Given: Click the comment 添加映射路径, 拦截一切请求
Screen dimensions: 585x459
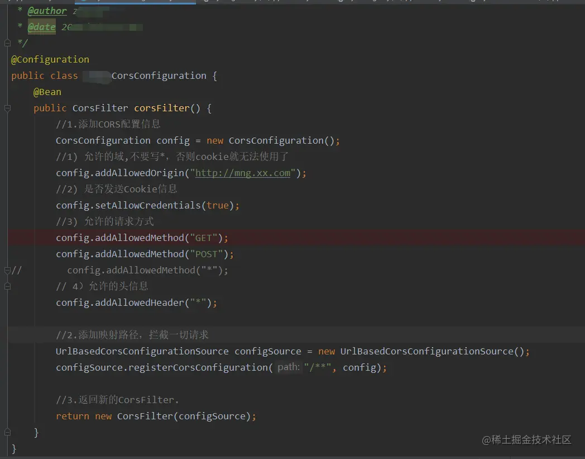Looking at the screenshot, I should tap(132, 335).
